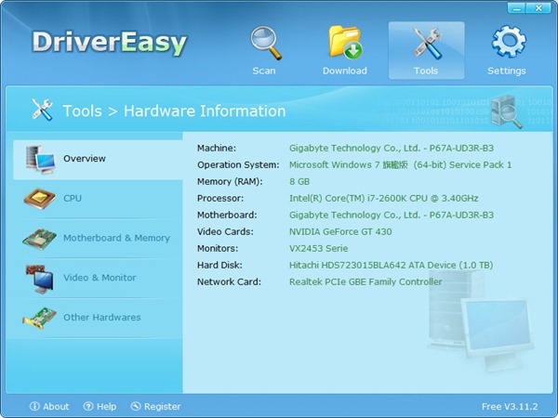The height and width of the screenshot is (418, 558).
Task: Open the Video & Monitor label
Action: (100, 278)
